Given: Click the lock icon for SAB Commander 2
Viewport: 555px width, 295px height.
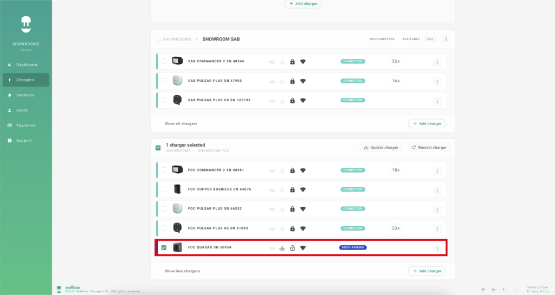Looking at the screenshot, I should click(x=292, y=62).
